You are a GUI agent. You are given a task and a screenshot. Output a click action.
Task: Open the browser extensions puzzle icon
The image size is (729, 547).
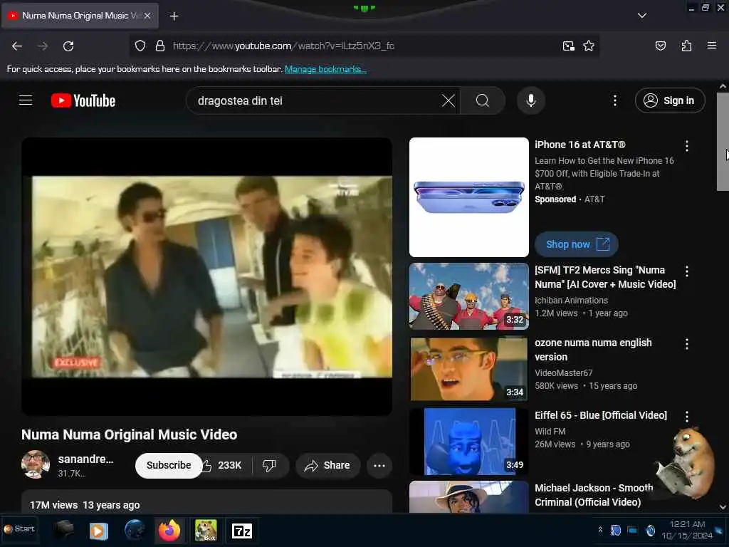686,46
